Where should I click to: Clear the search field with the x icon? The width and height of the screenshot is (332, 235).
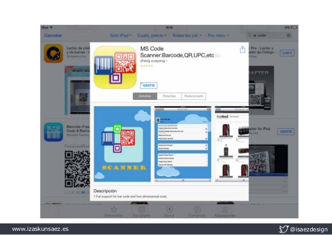289,35
